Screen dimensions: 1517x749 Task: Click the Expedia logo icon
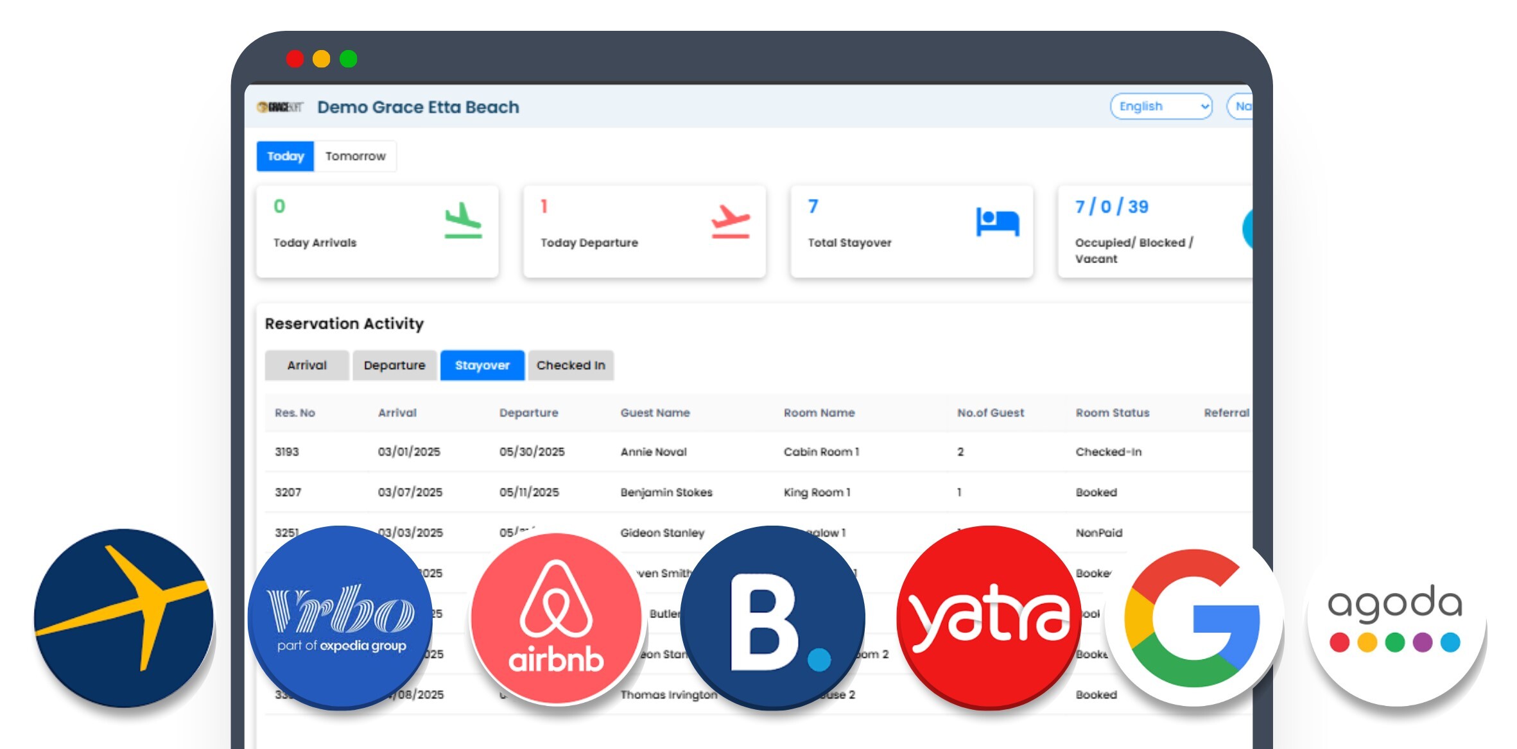click(x=124, y=618)
